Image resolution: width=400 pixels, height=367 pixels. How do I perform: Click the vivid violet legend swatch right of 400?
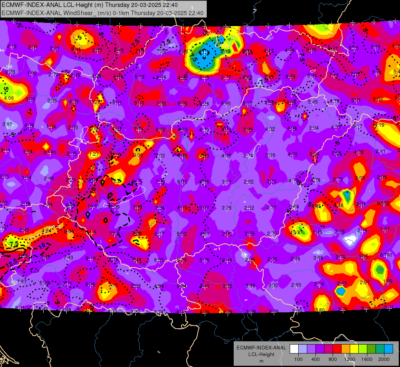click(320, 349)
